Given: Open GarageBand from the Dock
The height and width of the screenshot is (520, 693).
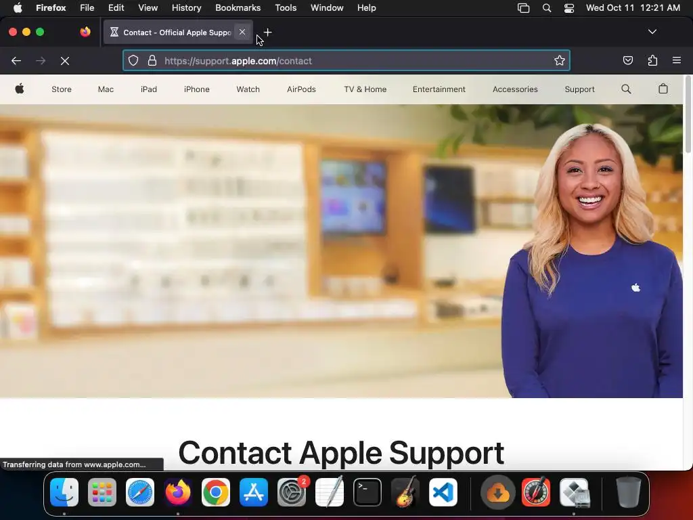Looking at the screenshot, I should [405, 492].
